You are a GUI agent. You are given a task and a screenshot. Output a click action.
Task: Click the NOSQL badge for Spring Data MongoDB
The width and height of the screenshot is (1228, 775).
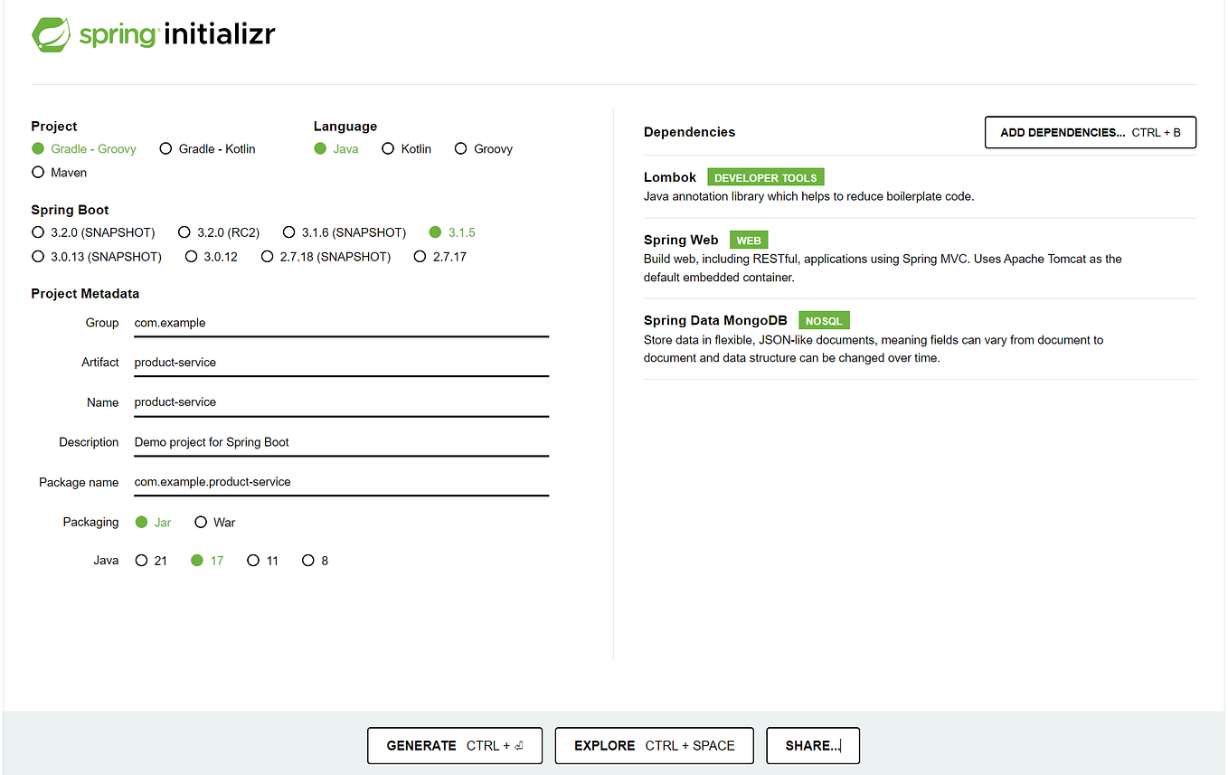click(x=824, y=320)
